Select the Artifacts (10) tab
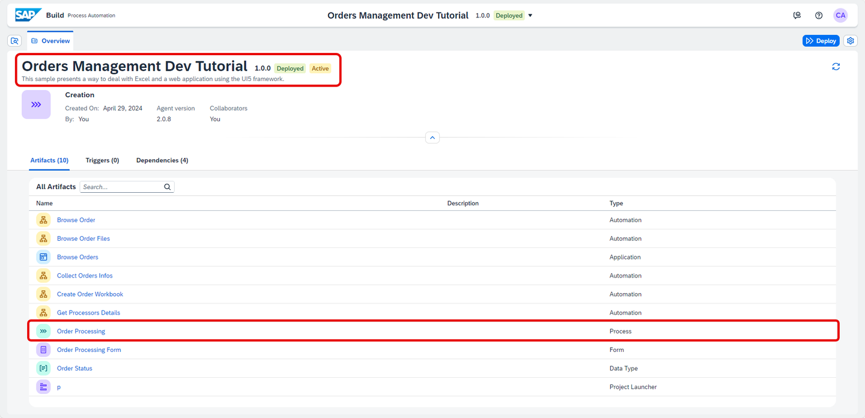Screen dimensions: 865x418 [x=49, y=160]
